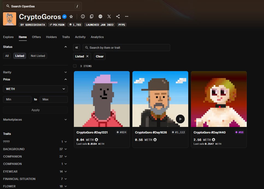The image size is (264, 189).
Task: Click the #824 rarity rank badge
Action: coord(121,132)
